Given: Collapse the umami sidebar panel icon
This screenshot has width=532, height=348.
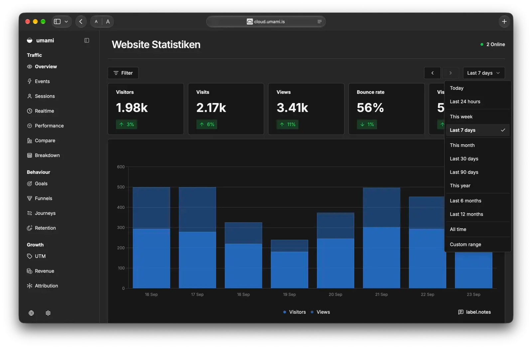Looking at the screenshot, I should point(87,40).
